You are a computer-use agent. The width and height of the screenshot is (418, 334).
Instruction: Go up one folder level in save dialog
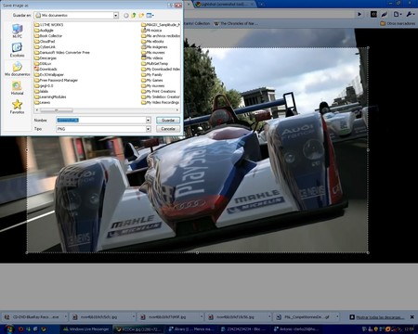coord(134,15)
